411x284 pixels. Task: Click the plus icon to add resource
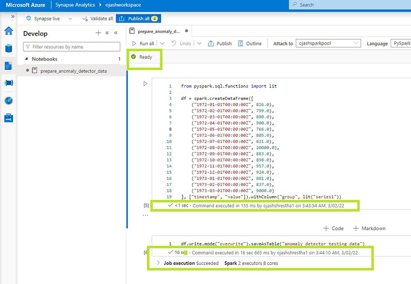(98, 33)
